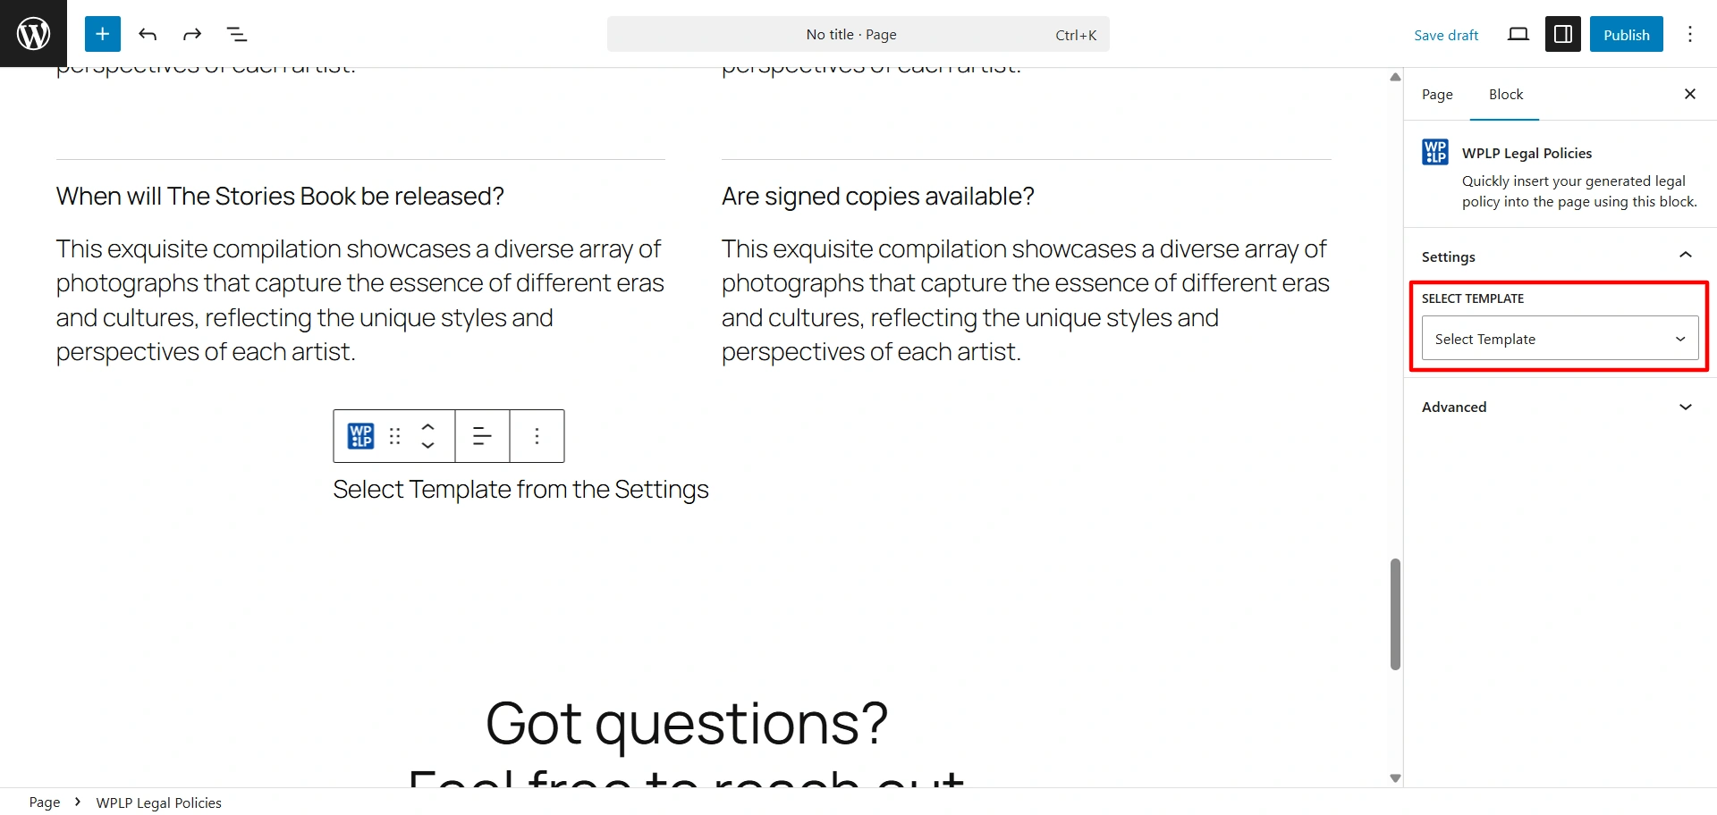Collapse the Settings section chevron
The height and width of the screenshot is (815, 1717).
click(1685, 256)
